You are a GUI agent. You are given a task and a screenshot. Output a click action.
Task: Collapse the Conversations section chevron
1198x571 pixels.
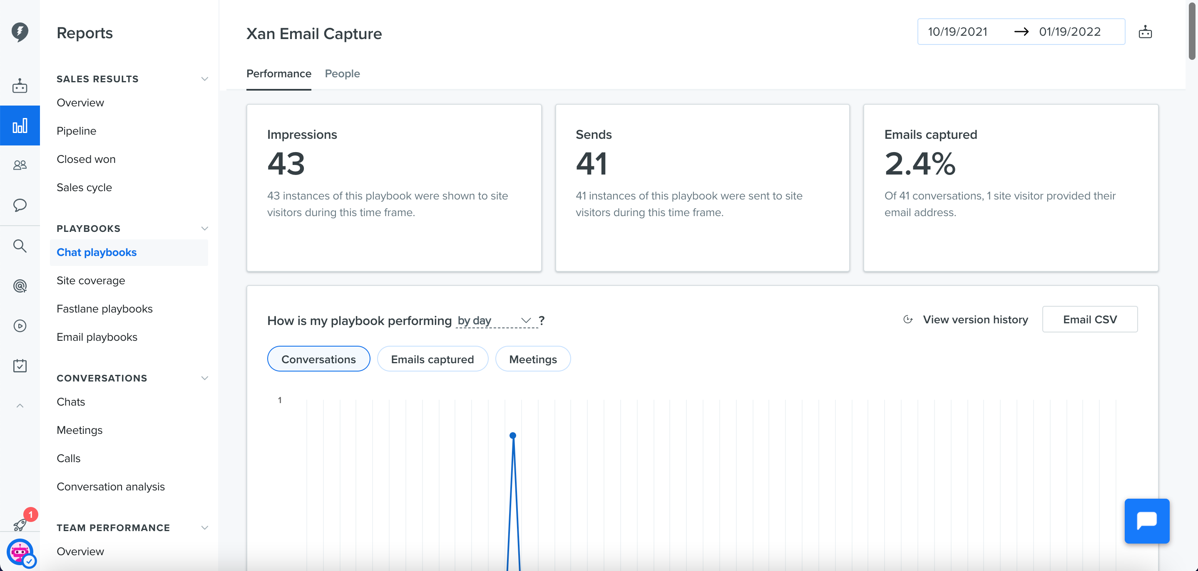[205, 378]
